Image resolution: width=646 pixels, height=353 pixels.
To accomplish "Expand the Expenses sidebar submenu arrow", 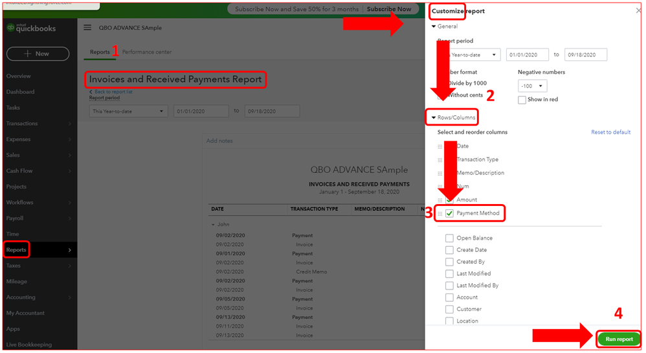I will pos(69,139).
